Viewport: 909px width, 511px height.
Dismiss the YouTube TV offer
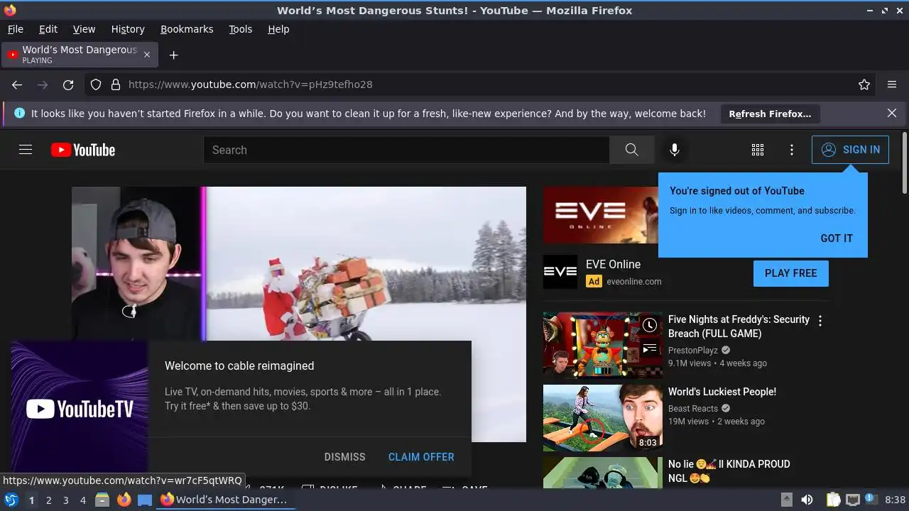(x=344, y=457)
